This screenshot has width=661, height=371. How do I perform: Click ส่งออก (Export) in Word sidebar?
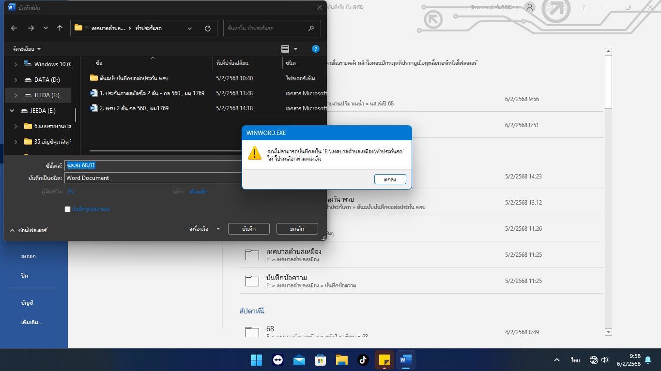pos(28,256)
